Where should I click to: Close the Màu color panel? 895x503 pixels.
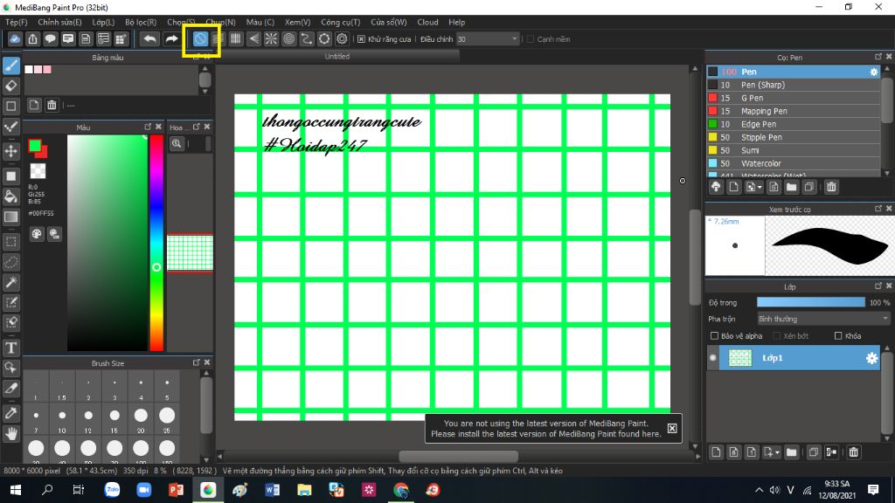159,127
